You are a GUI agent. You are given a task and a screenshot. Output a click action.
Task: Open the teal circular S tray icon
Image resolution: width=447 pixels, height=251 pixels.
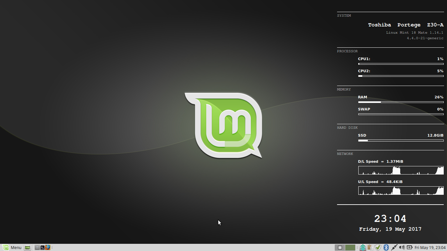coord(363,247)
